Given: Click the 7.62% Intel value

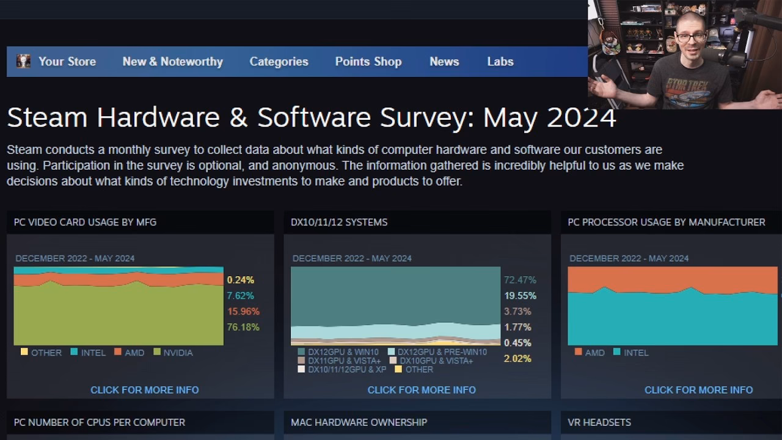Looking at the screenshot, I should click(x=240, y=295).
